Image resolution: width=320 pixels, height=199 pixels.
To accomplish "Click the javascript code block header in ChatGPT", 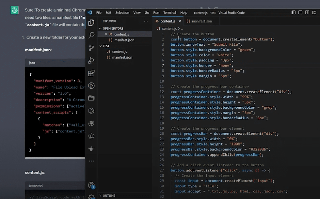I will [x=55, y=186].
